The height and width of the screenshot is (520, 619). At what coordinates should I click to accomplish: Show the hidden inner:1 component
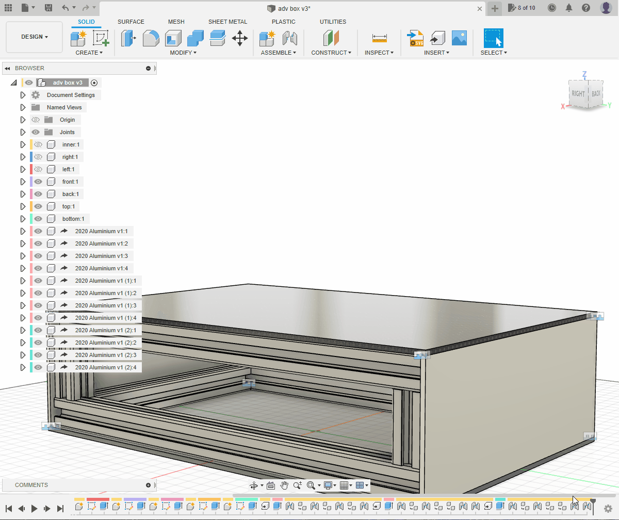[38, 144]
